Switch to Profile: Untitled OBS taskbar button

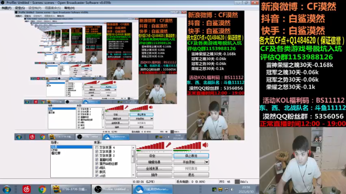[112, 189]
